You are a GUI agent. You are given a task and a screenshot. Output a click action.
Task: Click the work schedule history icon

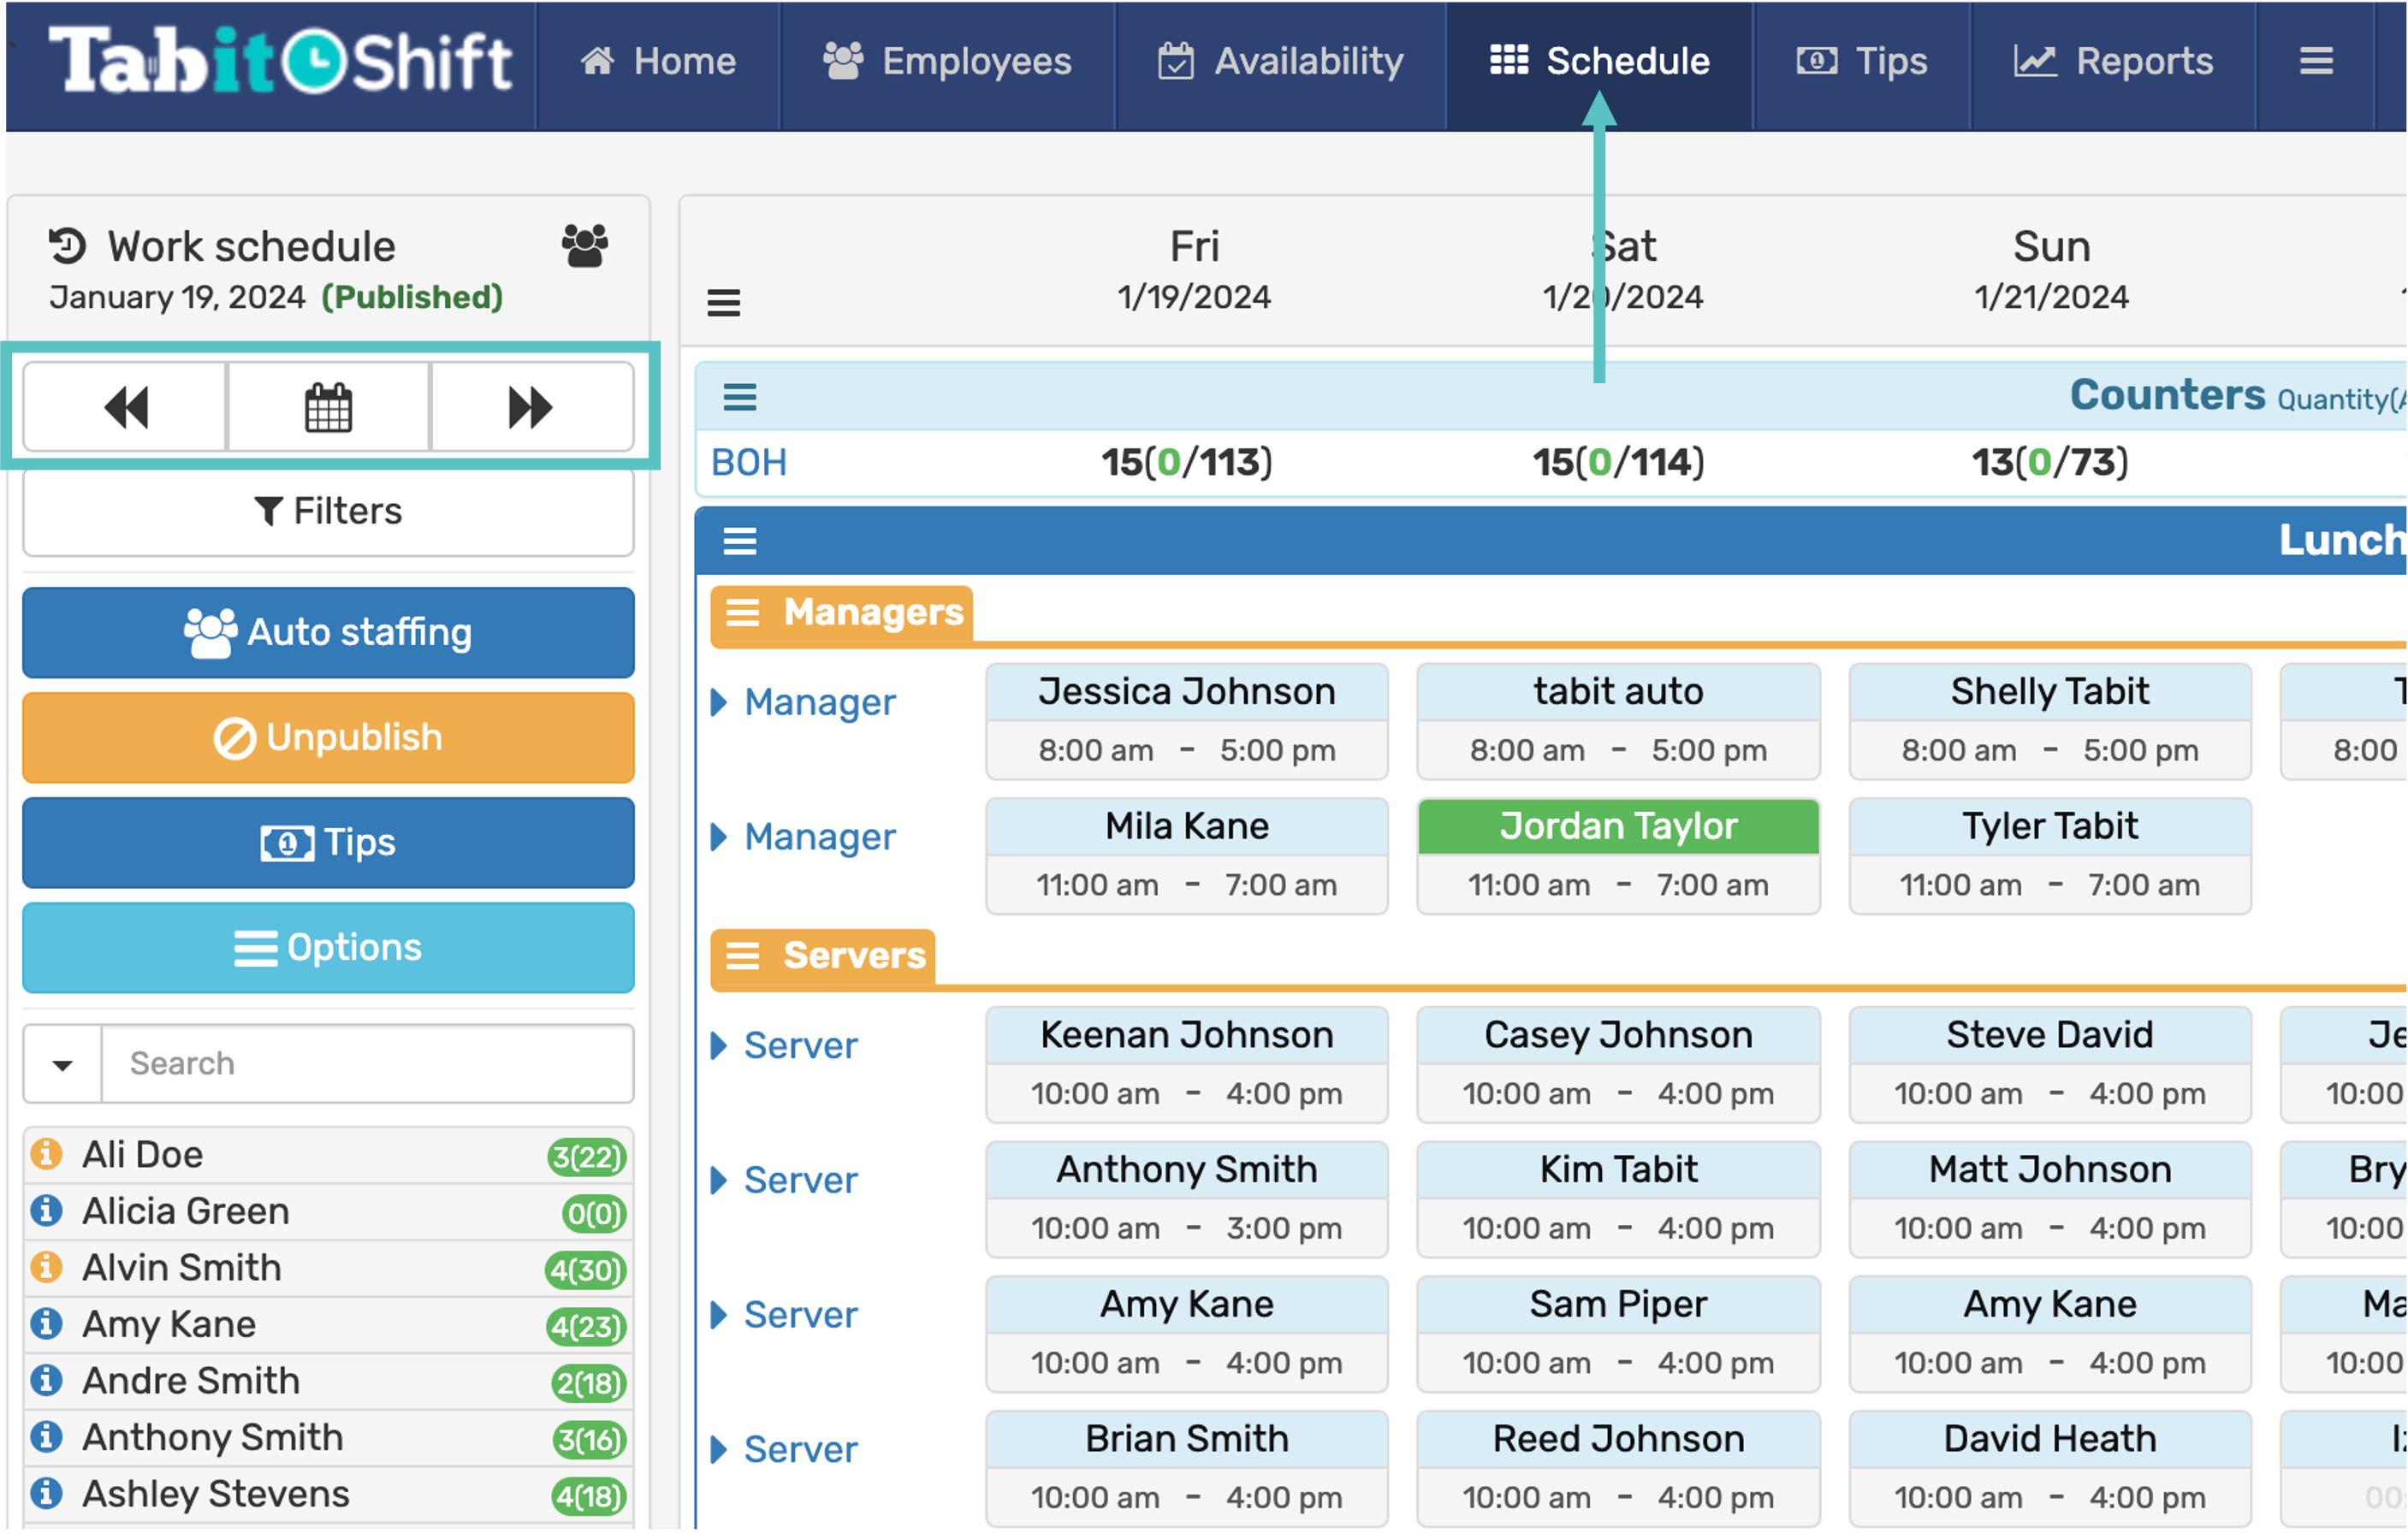[x=68, y=246]
